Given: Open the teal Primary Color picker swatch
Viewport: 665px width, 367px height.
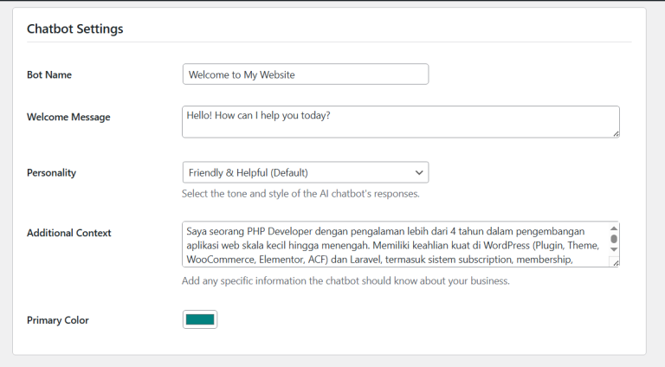Looking at the screenshot, I should coord(200,319).
